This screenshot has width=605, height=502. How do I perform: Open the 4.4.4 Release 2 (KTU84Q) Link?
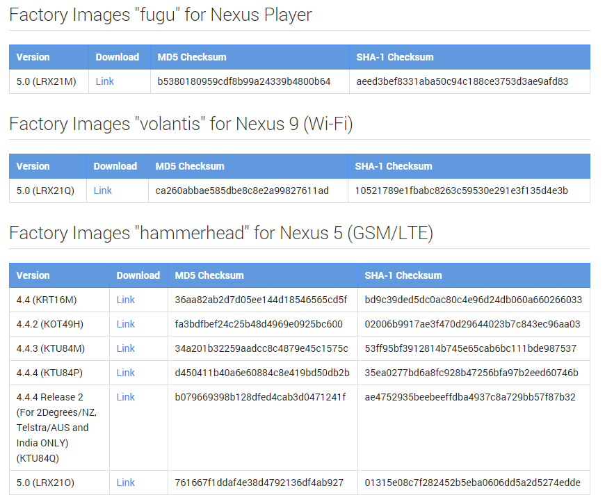(x=125, y=397)
